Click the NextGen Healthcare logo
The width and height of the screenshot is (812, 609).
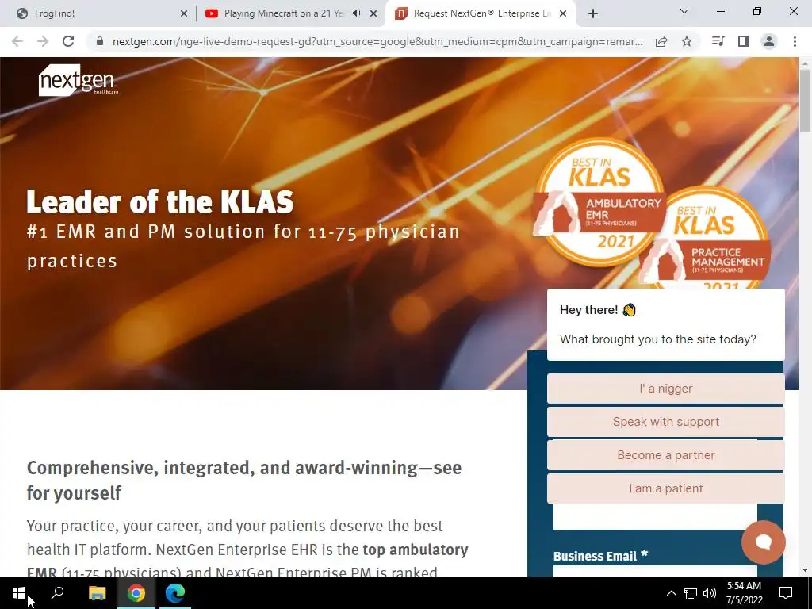[79, 80]
